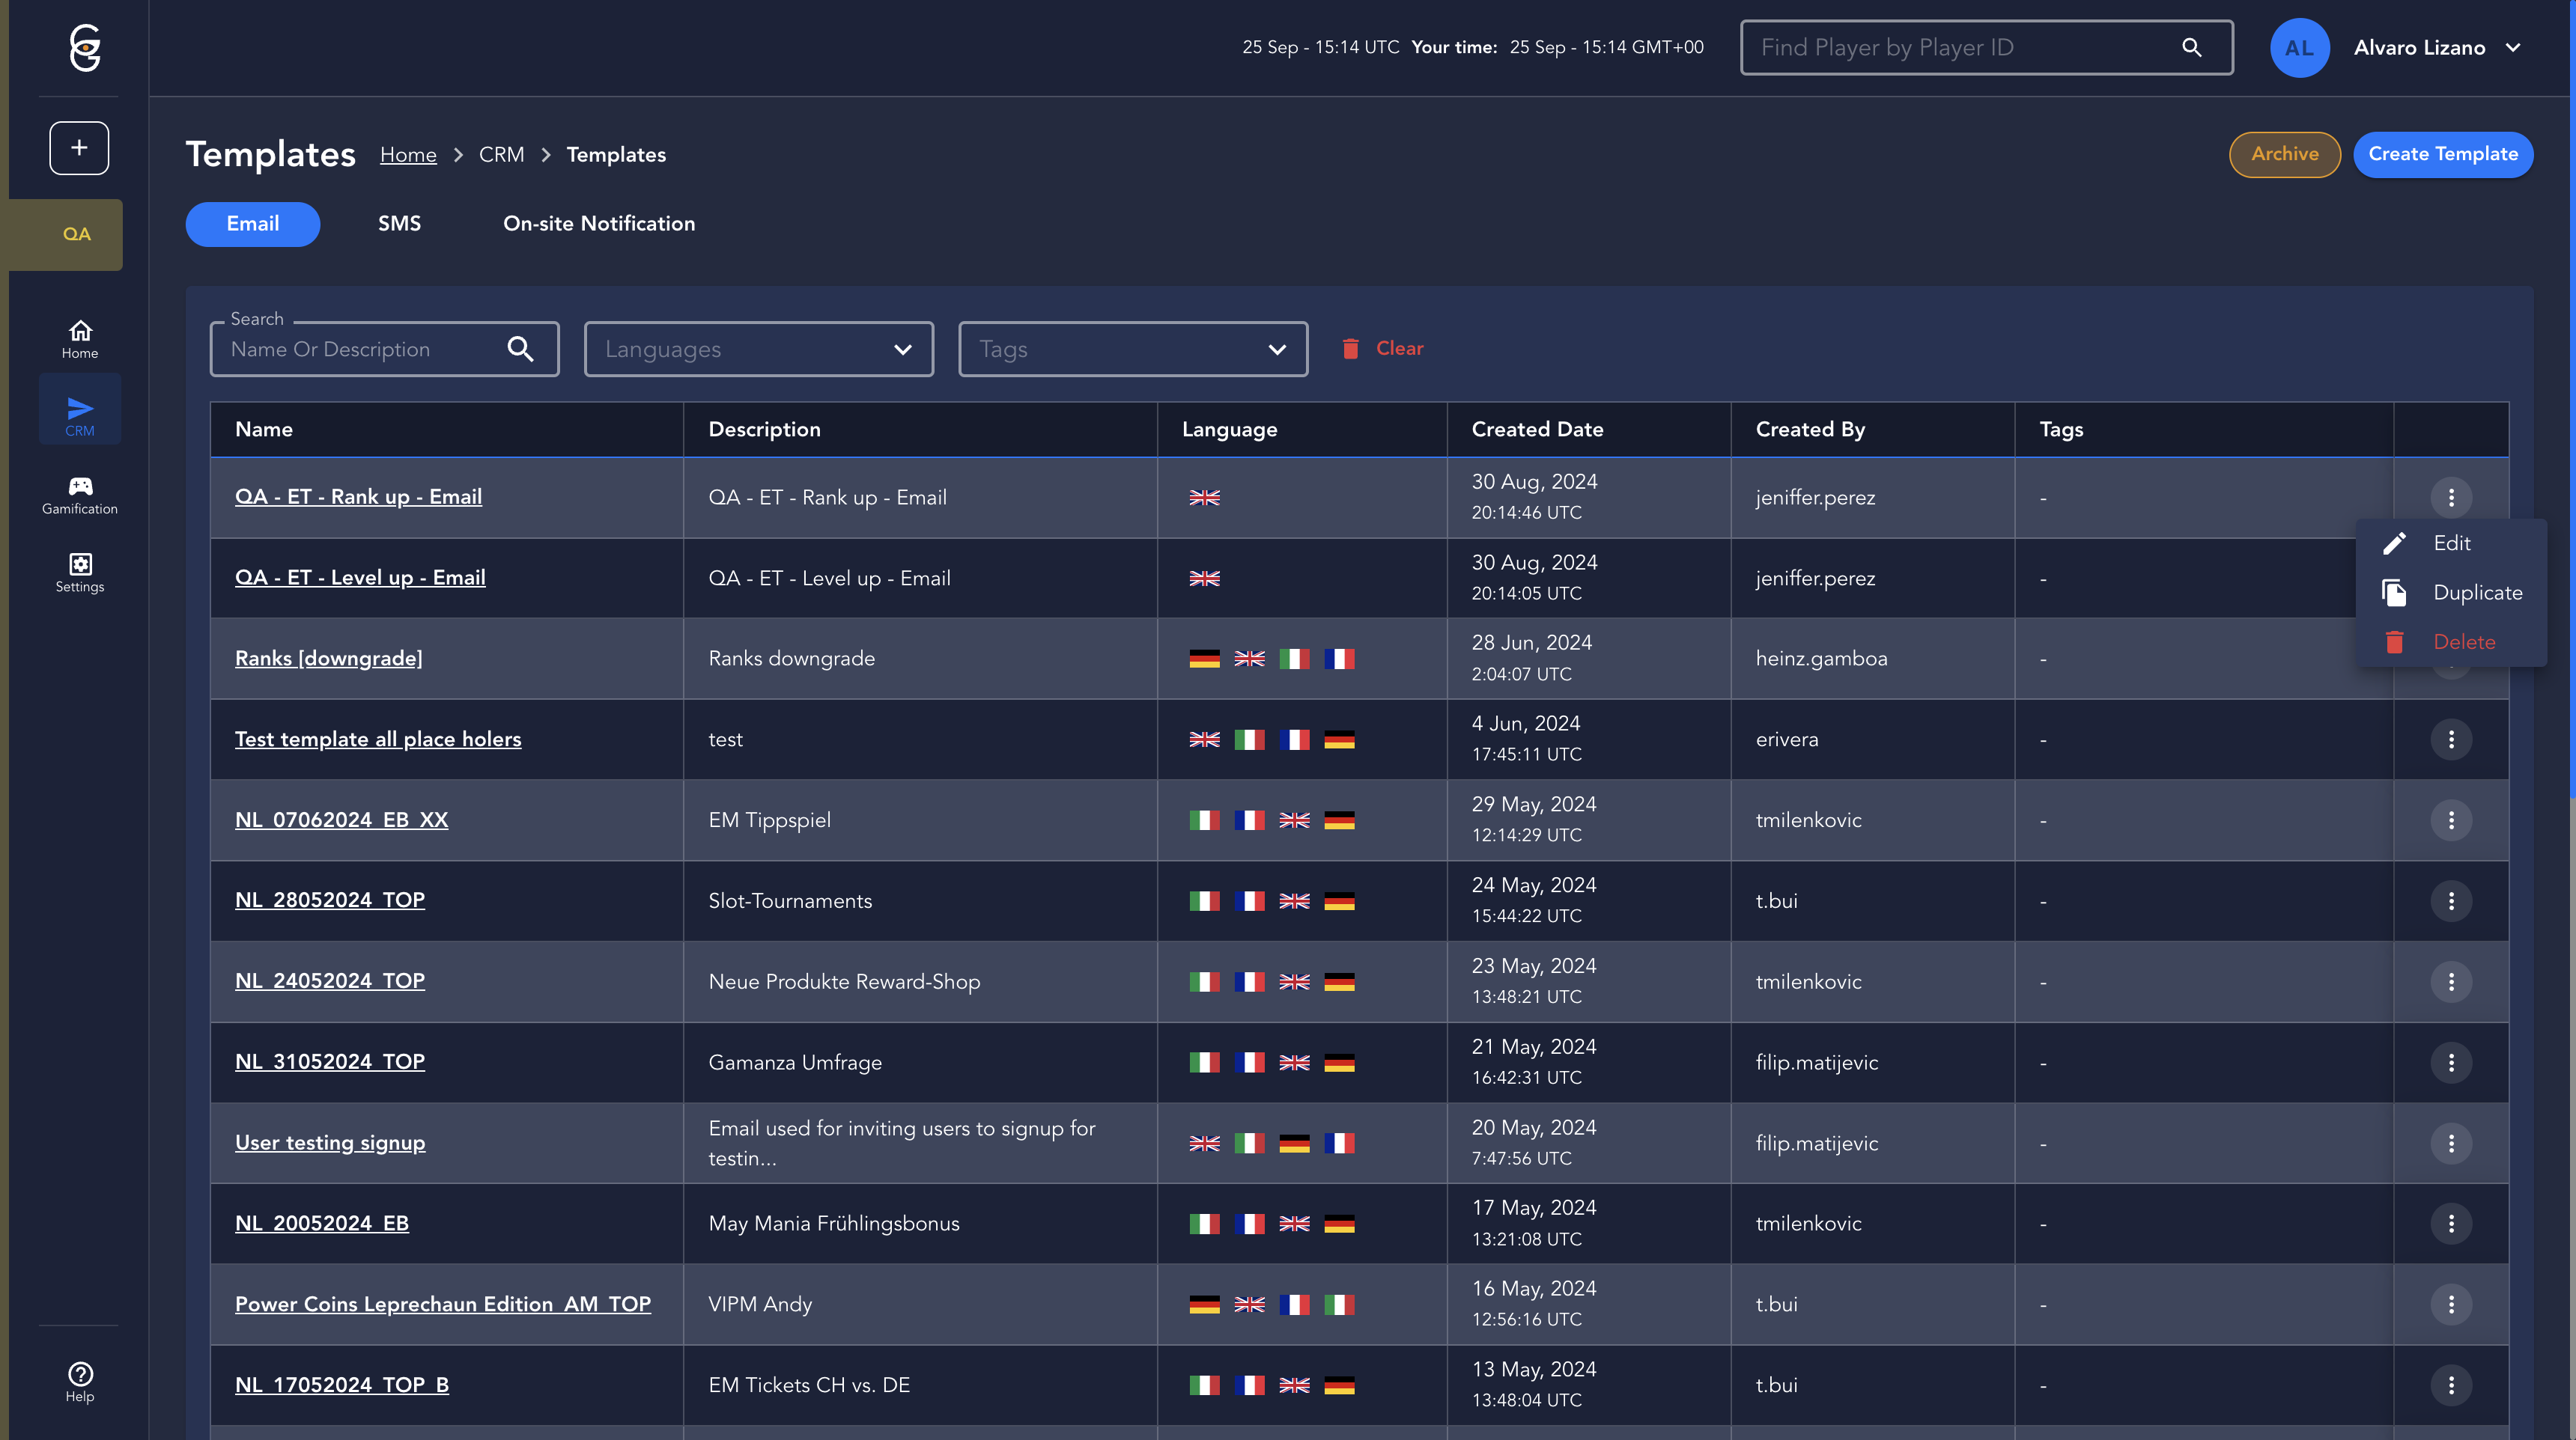This screenshot has height=1440, width=2576.
Task: Click Create Template button
Action: 2442,155
